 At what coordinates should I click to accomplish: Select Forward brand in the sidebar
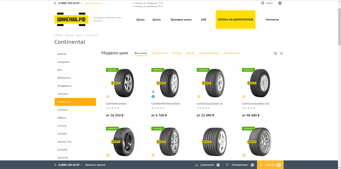pyautogui.click(x=75, y=134)
